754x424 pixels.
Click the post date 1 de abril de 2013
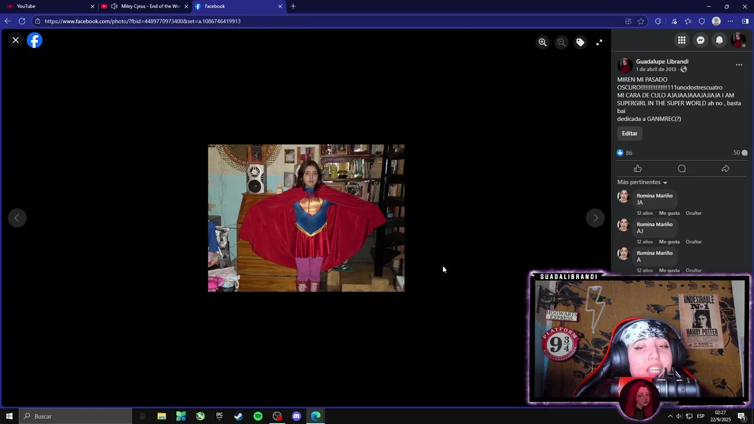656,69
